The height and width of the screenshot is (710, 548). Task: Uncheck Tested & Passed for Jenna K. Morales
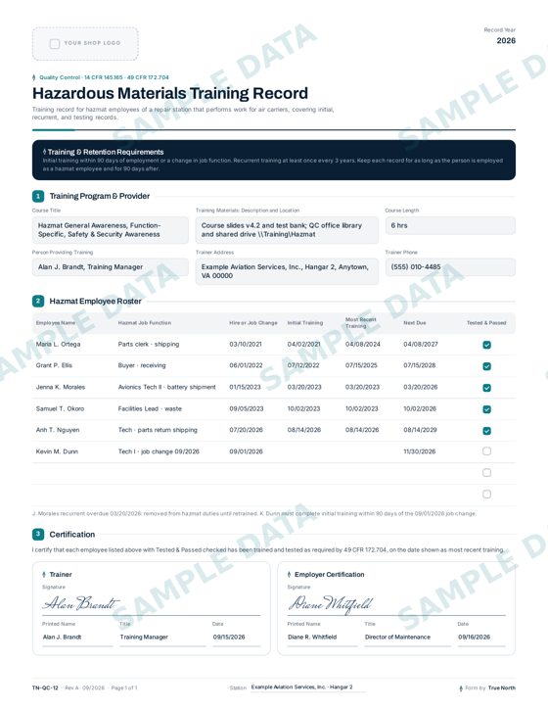[487, 388]
